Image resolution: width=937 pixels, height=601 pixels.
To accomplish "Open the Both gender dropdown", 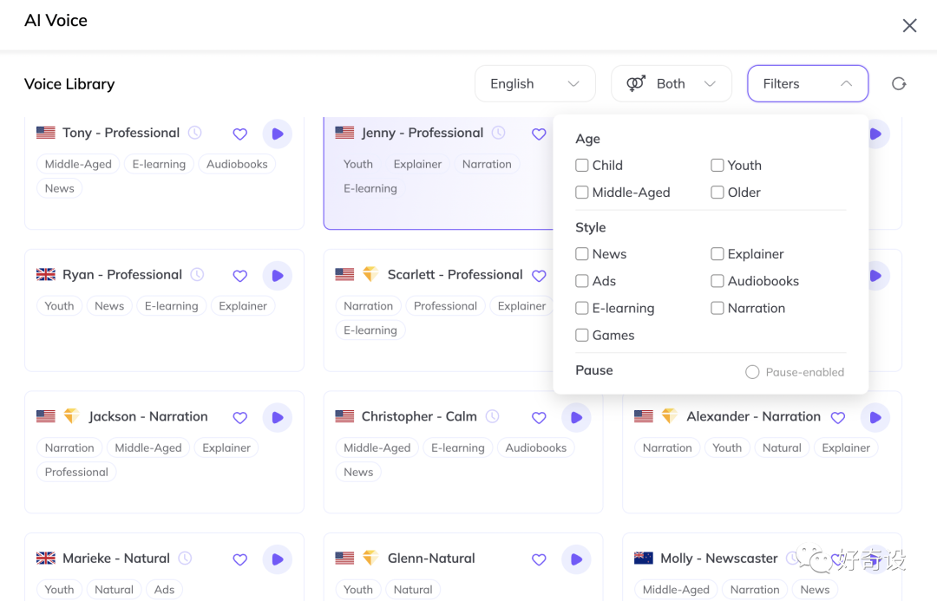I will [x=671, y=83].
